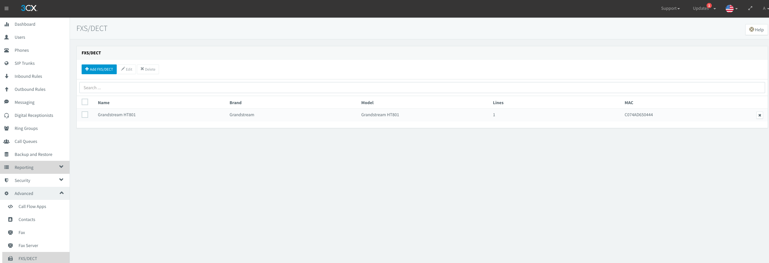Open the language flag dropdown
This screenshot has height=263, width=769.
click(732, 9)
